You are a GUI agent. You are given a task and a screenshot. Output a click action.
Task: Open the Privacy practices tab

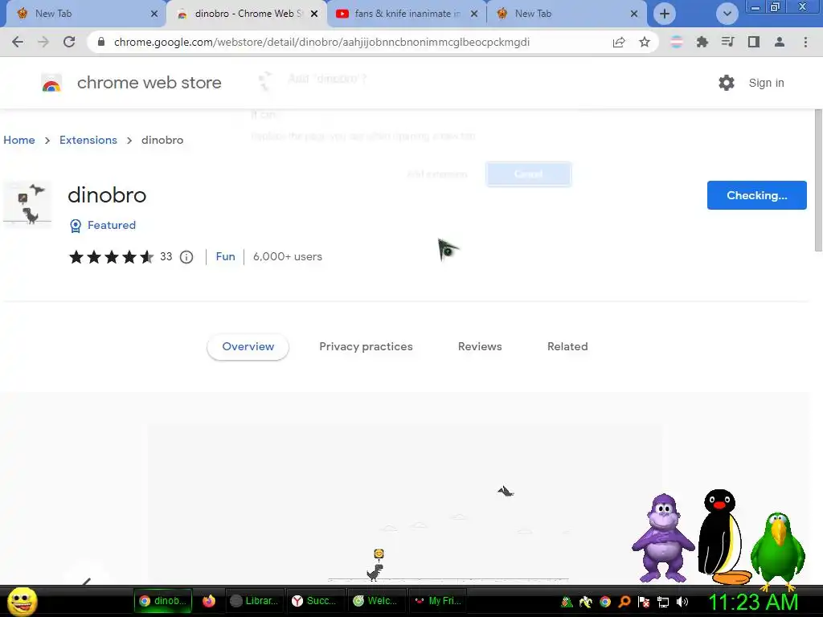click(366, 346)
